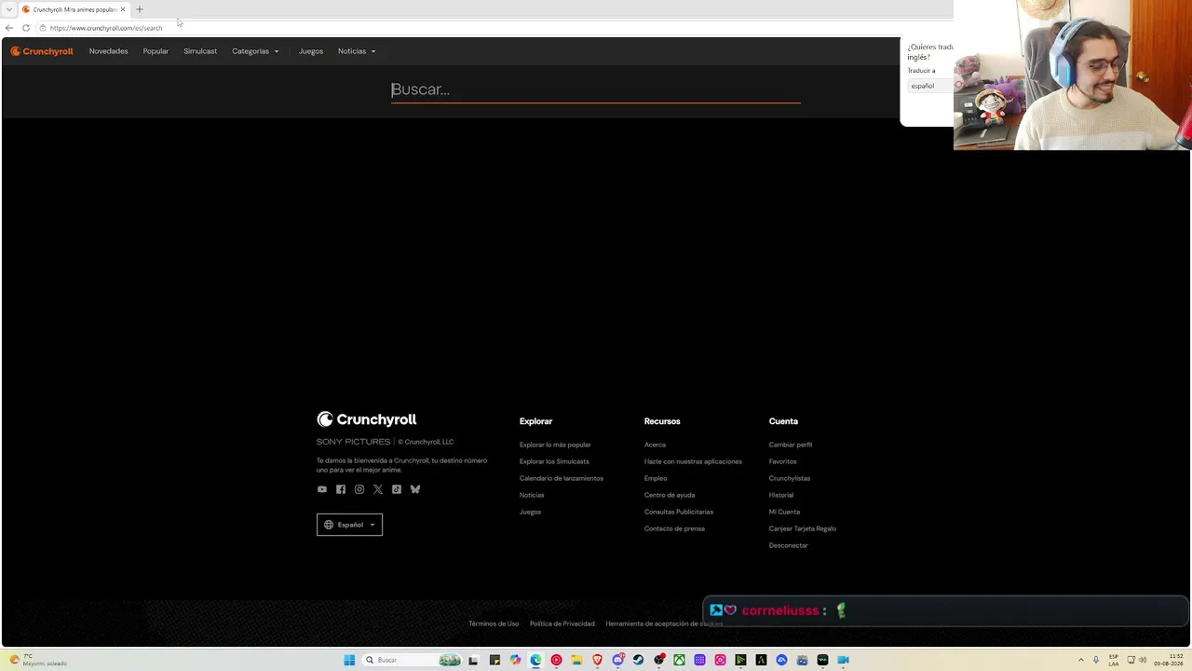
Task: Open Popular in the navigation bar
Action: 156,51
